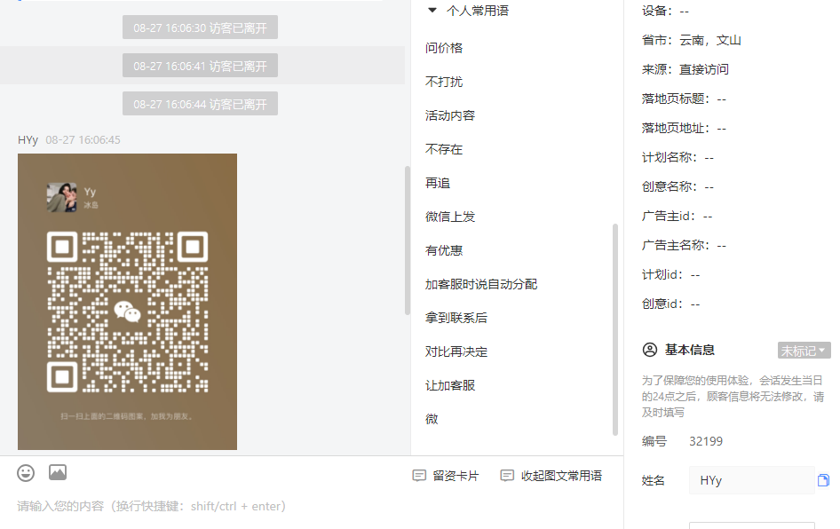Screen dimensions: 840x529
Task: Click the chat area vertical scrollbar
Action: tap(408, 241)
